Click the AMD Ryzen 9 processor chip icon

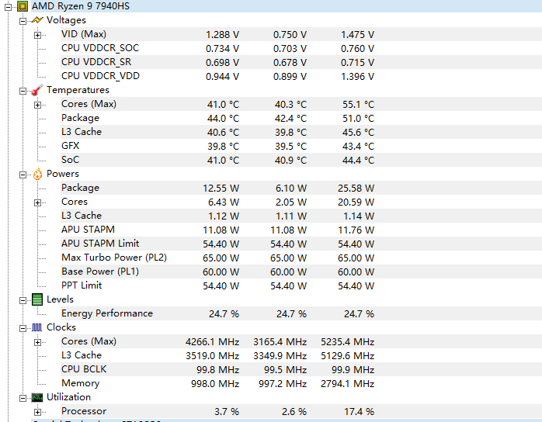coord(23,6)
